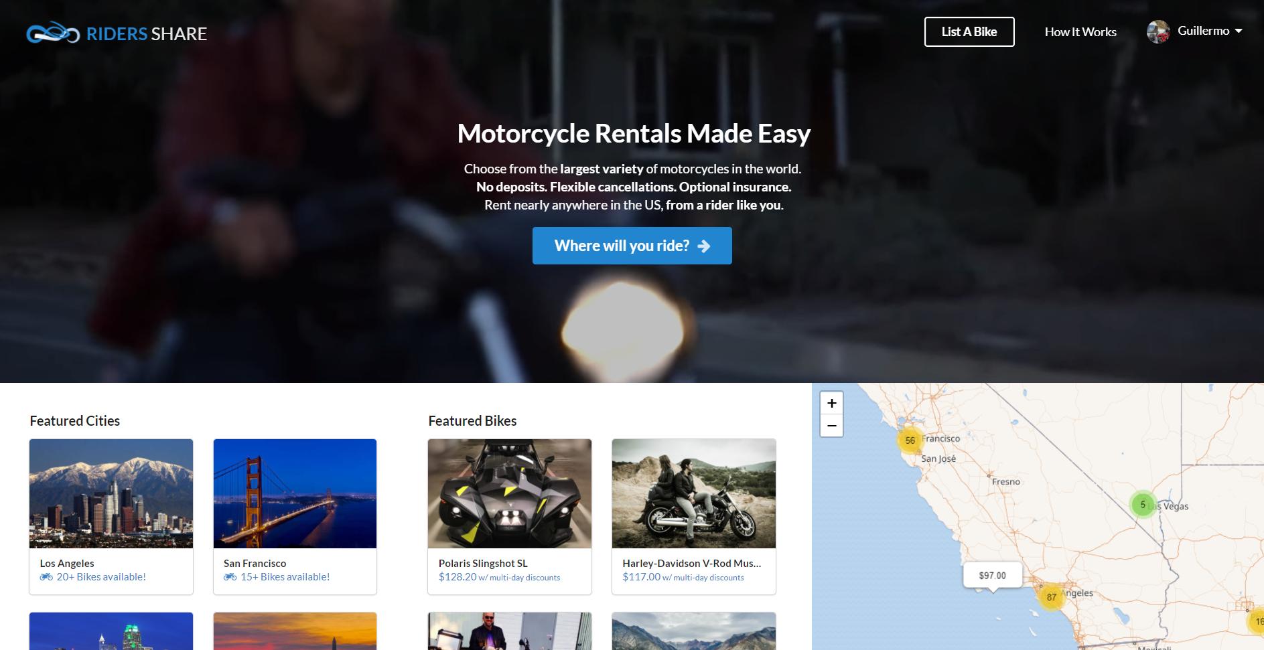Click the Featured Cities heading

75,421
